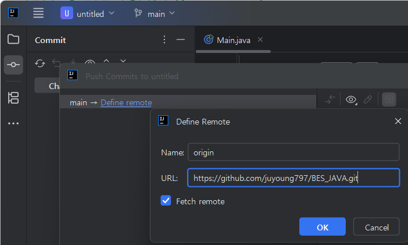This screenshot has width=408, height=245.
Task: Open the Commit tool window icon
Action: 13,65
